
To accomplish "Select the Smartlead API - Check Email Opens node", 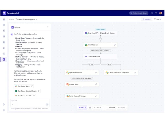I will click(x=100, y=33).
